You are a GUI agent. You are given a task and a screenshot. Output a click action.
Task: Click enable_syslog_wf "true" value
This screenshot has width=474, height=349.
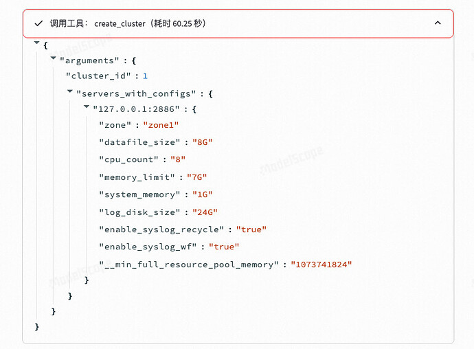tap(224, 247)
